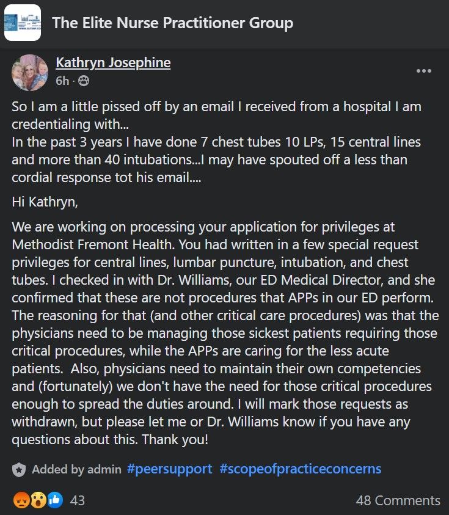Click the opening line about being pissed off
The image size is (449, 515).
click(216, 115)
